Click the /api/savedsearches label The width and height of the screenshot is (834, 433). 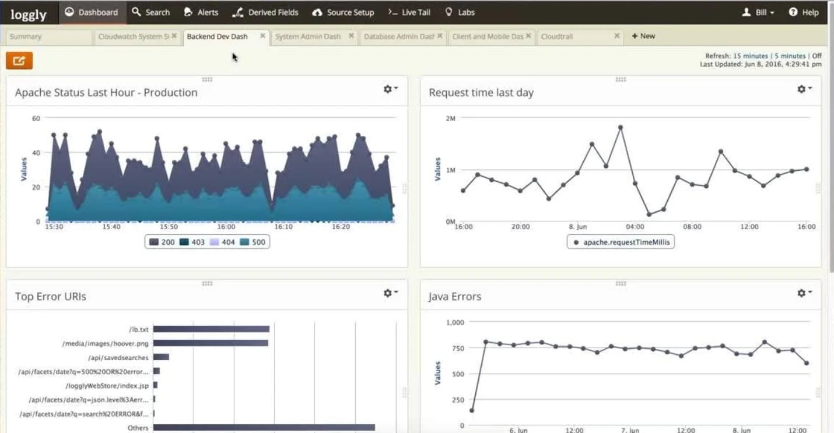pos(118,357)
